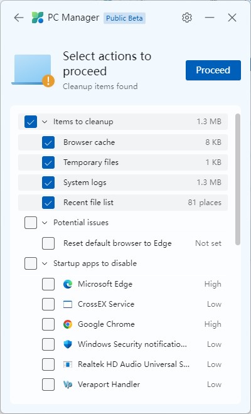Click the vertical scrollbar thumb

pos(238,179)
